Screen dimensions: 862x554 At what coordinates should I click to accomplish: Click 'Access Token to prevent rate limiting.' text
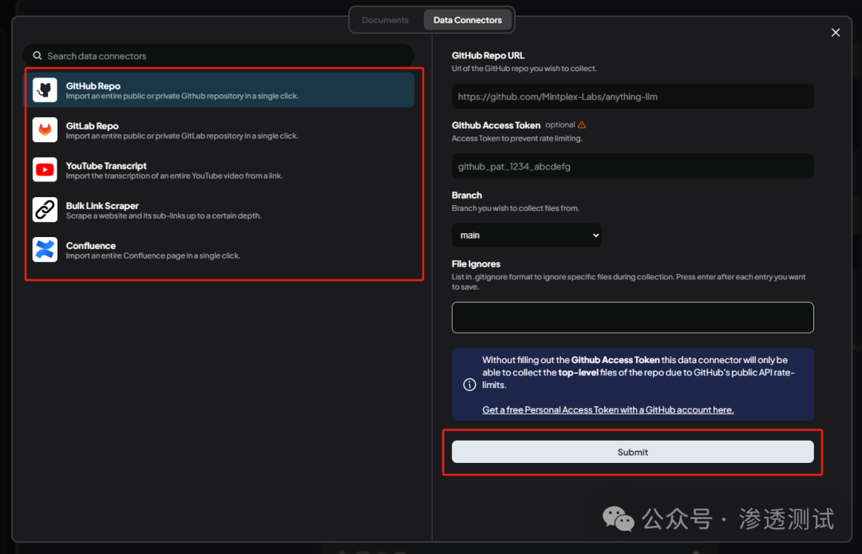(516, 139)
